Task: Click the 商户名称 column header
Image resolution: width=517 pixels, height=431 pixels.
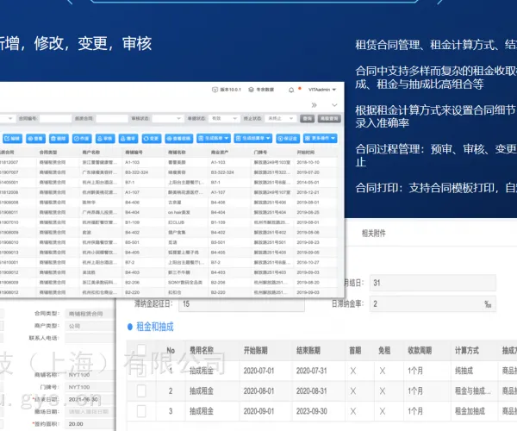Action: tap(91, 153)
